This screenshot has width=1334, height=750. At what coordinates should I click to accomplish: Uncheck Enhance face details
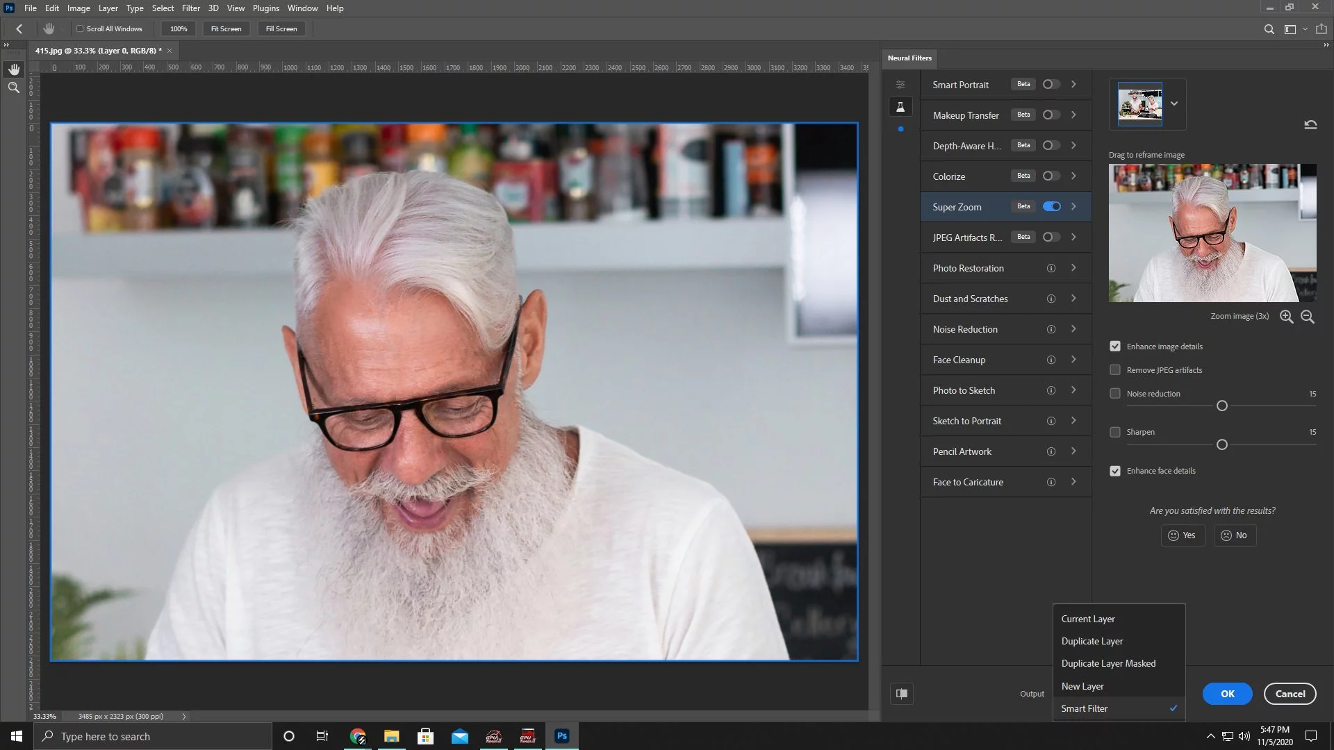pyautogui.click(x=1115, y=471)
